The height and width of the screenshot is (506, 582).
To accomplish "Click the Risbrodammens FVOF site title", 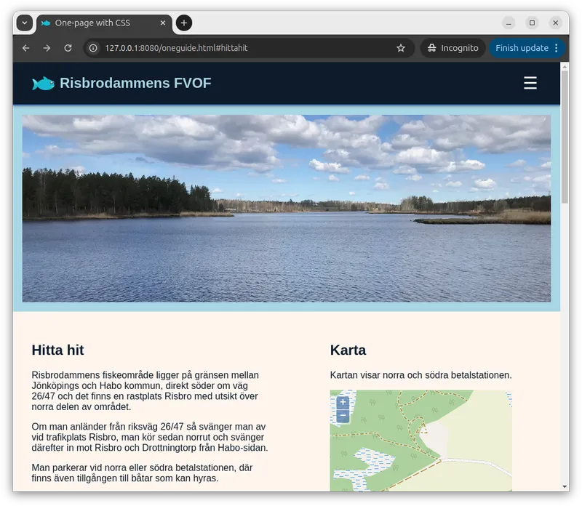I will point(135,84).
